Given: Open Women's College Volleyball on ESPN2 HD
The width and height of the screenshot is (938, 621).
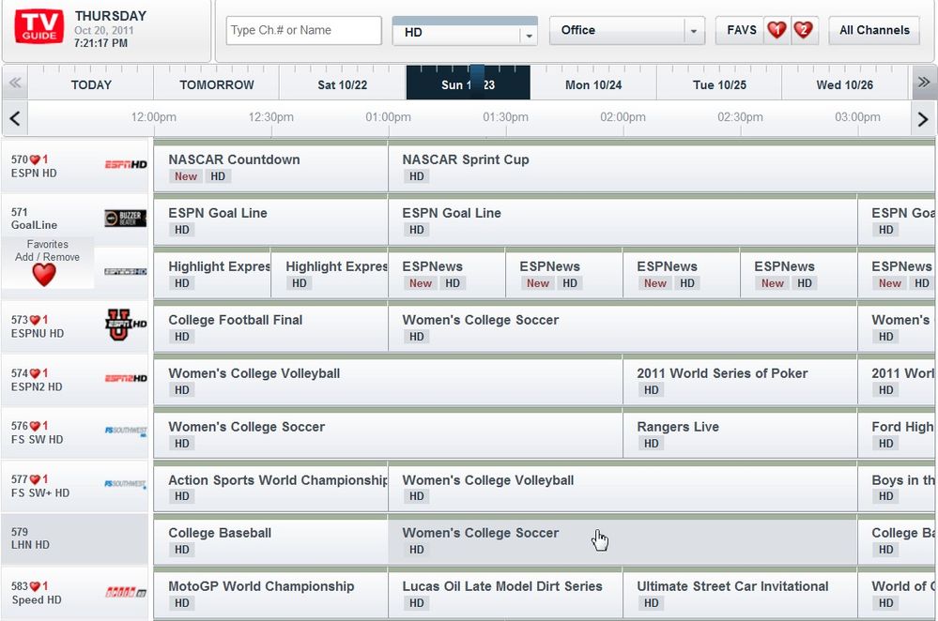Looking at the screenshot, I should tap(388, 382).
